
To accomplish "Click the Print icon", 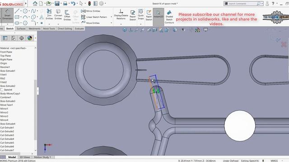I will tap(65, 3).
